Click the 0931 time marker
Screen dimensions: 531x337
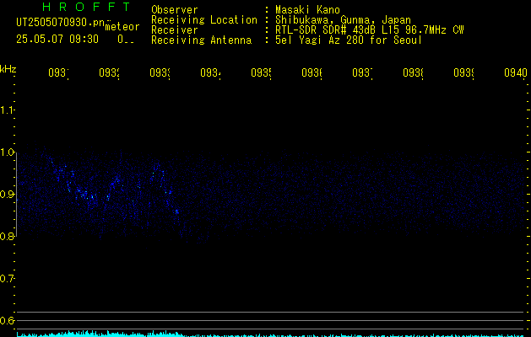(58, 72)
